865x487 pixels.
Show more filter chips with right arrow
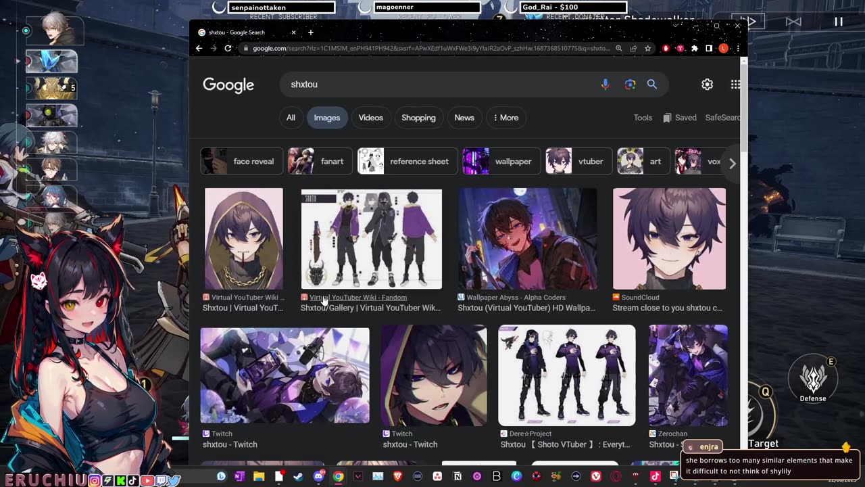732,163
